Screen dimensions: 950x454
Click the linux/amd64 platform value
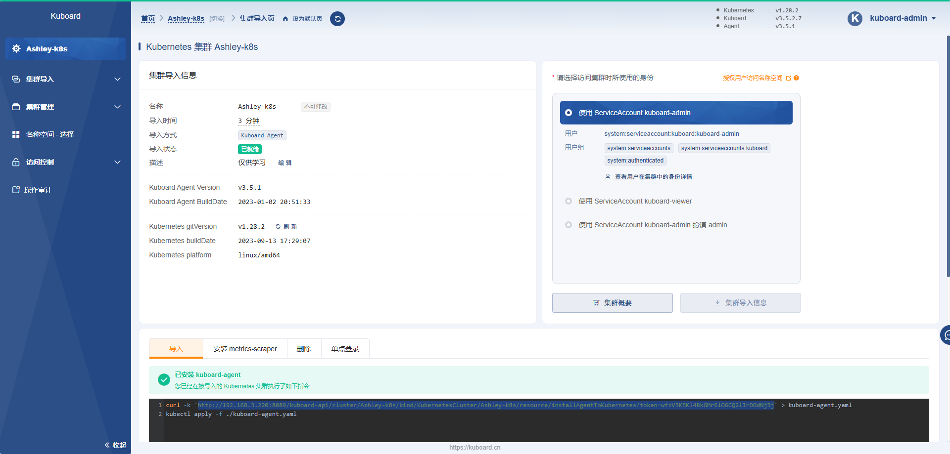point(259,255)
